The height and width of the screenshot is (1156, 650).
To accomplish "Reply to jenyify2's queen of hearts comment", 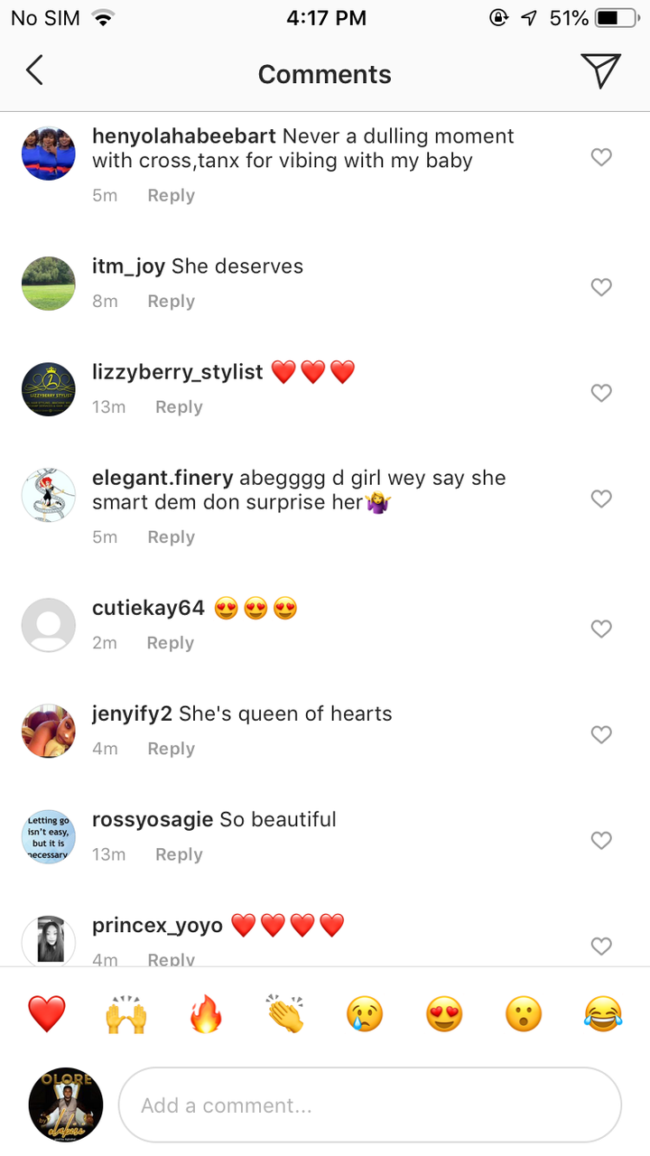I will (172, 749).
